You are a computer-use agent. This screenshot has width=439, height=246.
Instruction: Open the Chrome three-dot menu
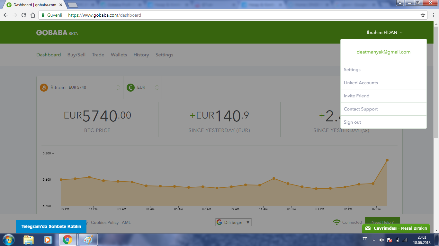(433, 15)
